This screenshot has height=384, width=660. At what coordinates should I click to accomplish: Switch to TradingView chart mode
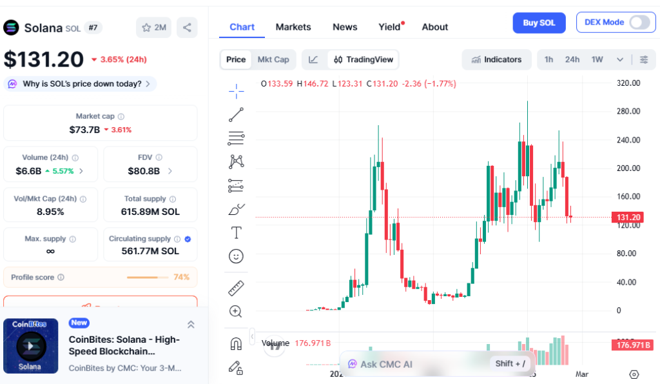click(x=363, y=59)
